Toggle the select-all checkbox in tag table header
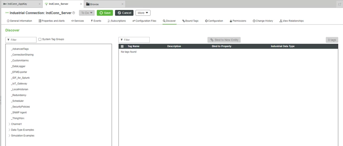The height and width of the screenshot is (146, 343). tap(122, 46)
